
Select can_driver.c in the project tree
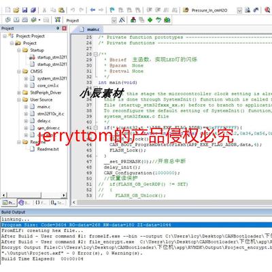48,128
